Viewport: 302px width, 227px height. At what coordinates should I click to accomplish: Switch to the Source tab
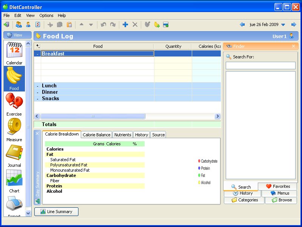158,135
